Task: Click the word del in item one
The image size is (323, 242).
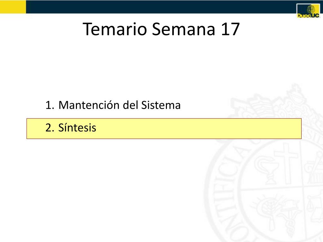Action: coord(130,105)
